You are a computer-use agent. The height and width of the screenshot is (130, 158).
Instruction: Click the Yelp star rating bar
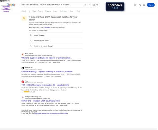pos(27,92)
